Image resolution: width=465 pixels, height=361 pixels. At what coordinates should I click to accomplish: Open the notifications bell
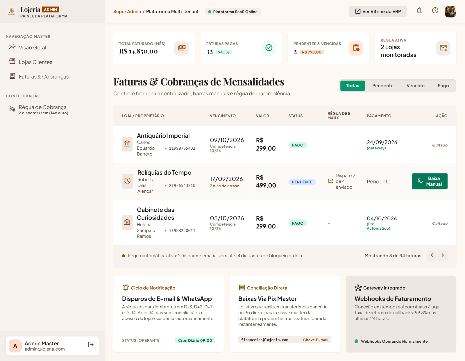(x=419, y=11)
